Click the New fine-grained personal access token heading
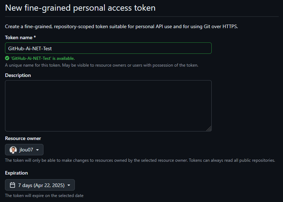Viewport: 283px width, 202px height. pyautogui.click(x=80, y=8)
